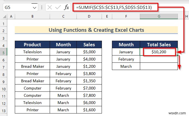Select the empty Total Sales cell for March
189x116 pixels.
pyautogui.click(x=159, y=66)
